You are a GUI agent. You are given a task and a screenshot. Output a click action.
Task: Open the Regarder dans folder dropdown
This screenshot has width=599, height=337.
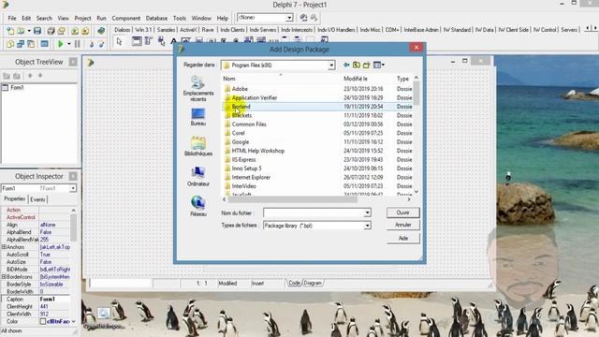(331, 66)
